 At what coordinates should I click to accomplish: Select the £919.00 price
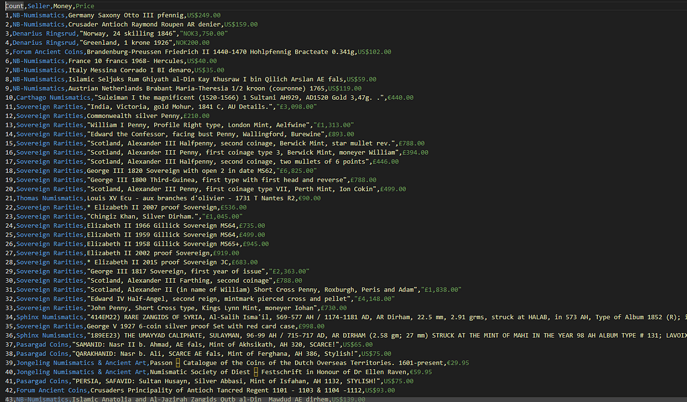tap(226, 254)
